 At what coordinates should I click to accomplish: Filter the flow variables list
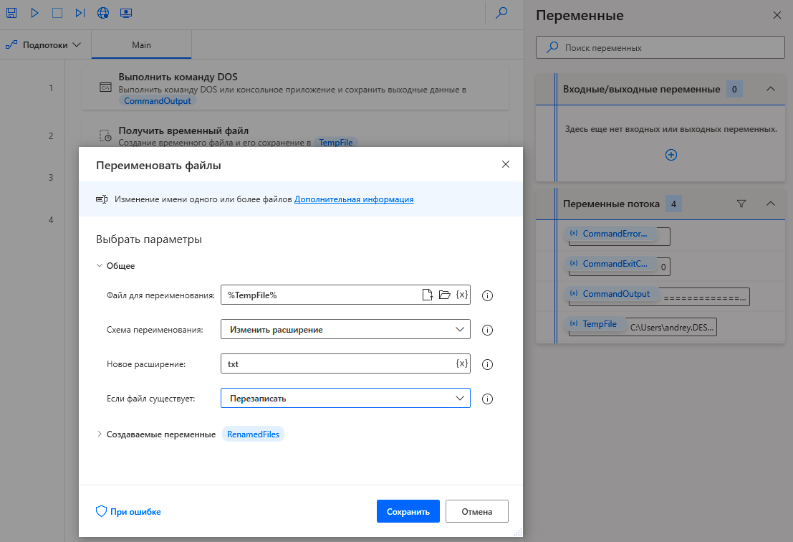click(x=741, y=204)
